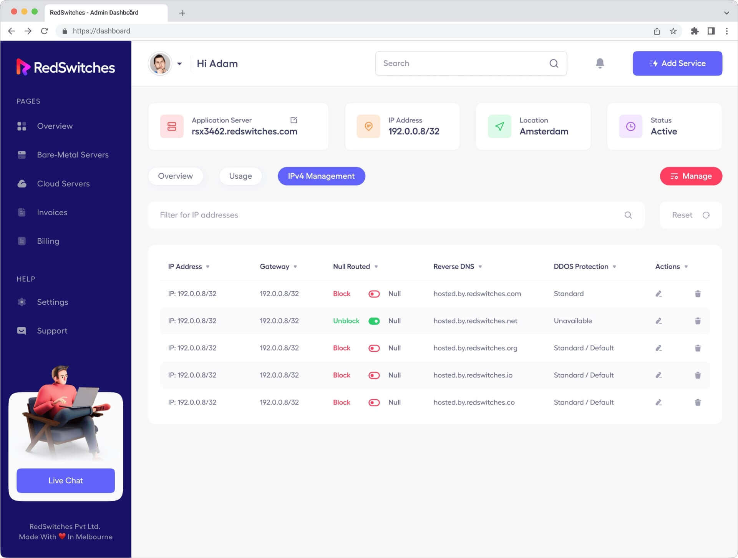Click the notification bell icon
Screen dimensions: 738x558
click(x=600, y=63)
